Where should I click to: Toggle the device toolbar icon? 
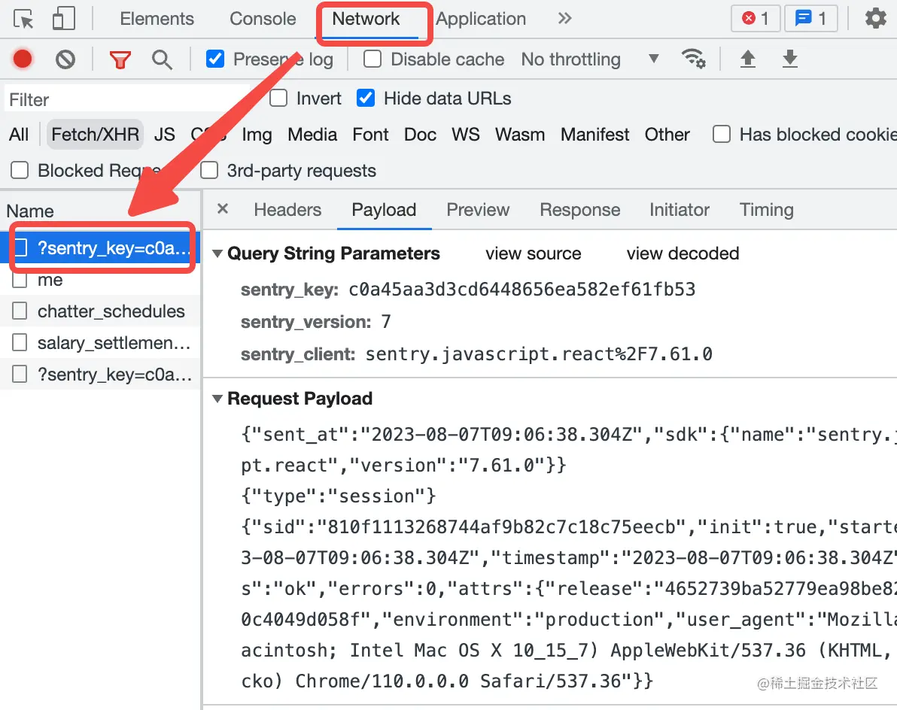pyautogui.click(x=63, y=18)
